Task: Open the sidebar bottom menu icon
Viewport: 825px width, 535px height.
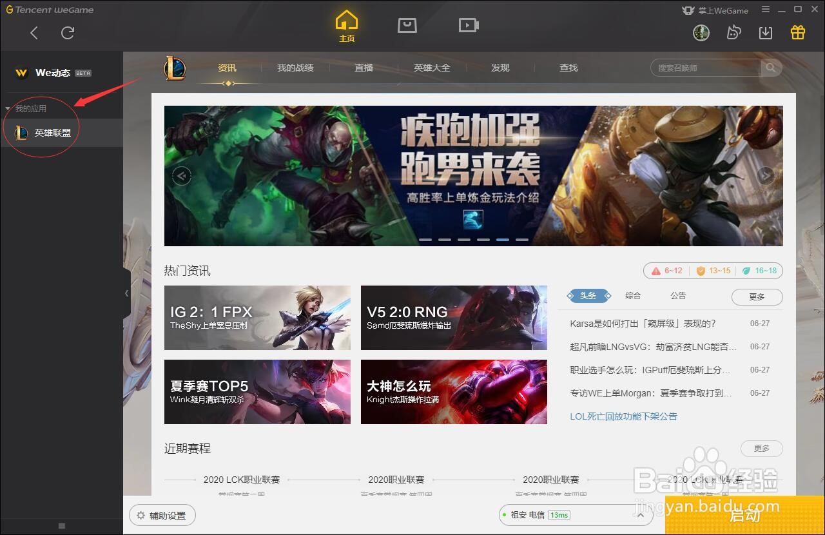Action: click(62, 526)
